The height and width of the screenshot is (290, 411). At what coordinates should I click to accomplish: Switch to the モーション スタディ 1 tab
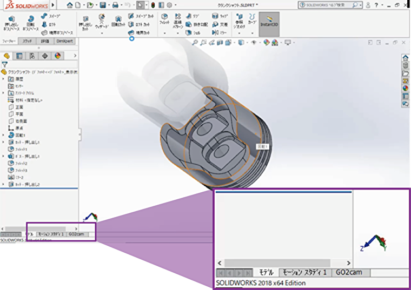(51, 234)
